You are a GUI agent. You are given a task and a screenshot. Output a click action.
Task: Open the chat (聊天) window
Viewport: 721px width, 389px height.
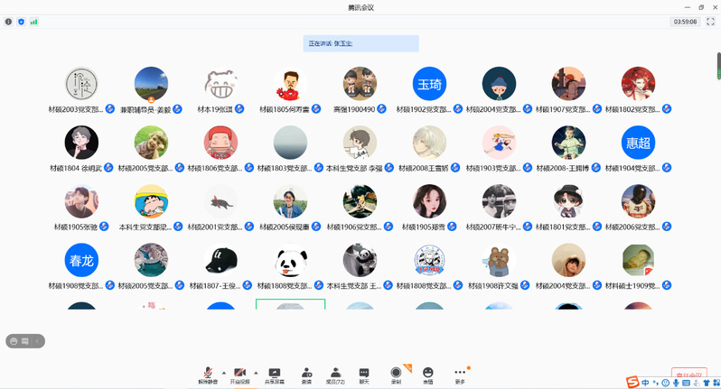(x=364, y=374)
